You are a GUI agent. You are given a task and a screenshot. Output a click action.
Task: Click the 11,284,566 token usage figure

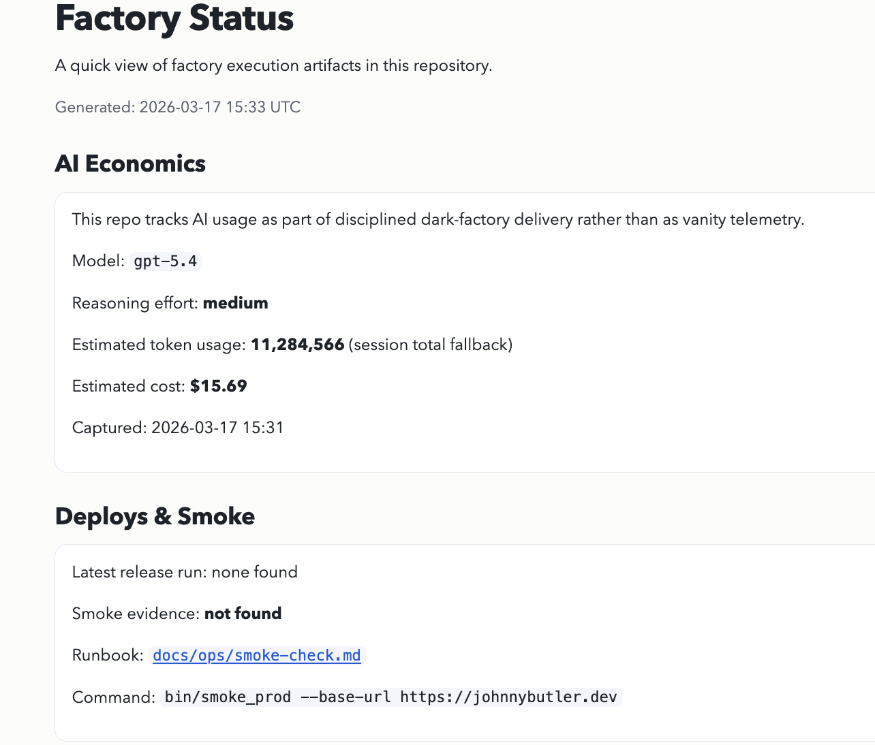(297, 345)
